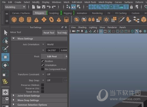Enable the Preserve UVs checkbox

(x=43, y=88)
